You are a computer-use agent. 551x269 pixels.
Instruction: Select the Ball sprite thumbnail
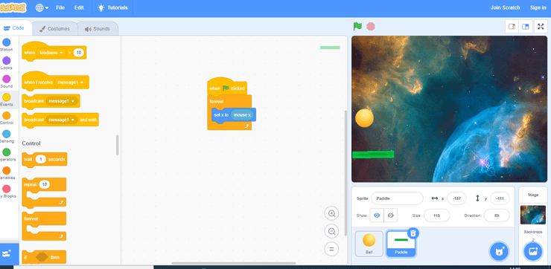pyautogui.click(x=369, y=244)
